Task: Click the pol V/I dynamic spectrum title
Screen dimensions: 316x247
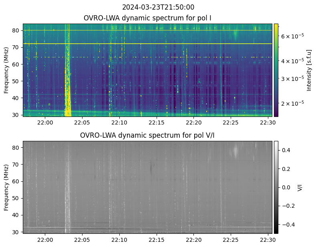Action: [x=148, y=135]
